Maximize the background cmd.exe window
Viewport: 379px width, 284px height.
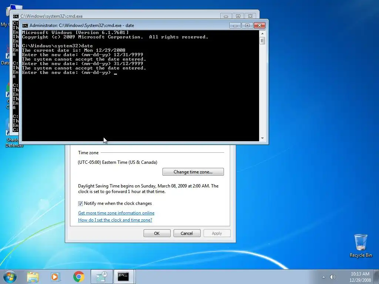tap(238, 16)
